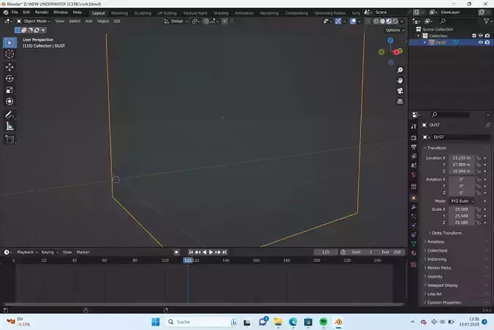Toggle snapping magnet in header

(x=206, y=21)
